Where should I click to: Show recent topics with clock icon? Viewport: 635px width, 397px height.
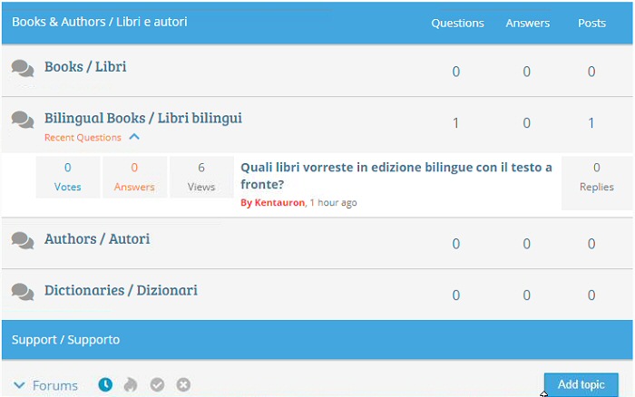pos(105,385)
